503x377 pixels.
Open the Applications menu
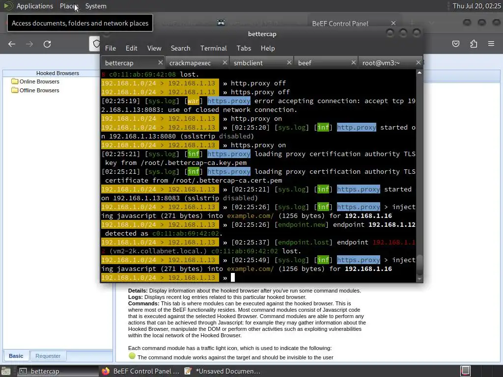click(35, 6)
